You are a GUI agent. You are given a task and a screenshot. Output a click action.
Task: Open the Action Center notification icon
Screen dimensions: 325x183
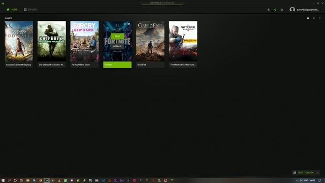click(x=319, y=180)
